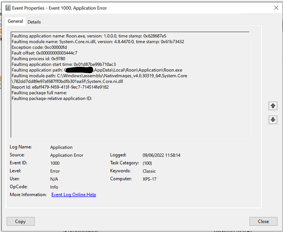
Task: Click the Event Properties title bar icon
Action: (x=8, y=8)
